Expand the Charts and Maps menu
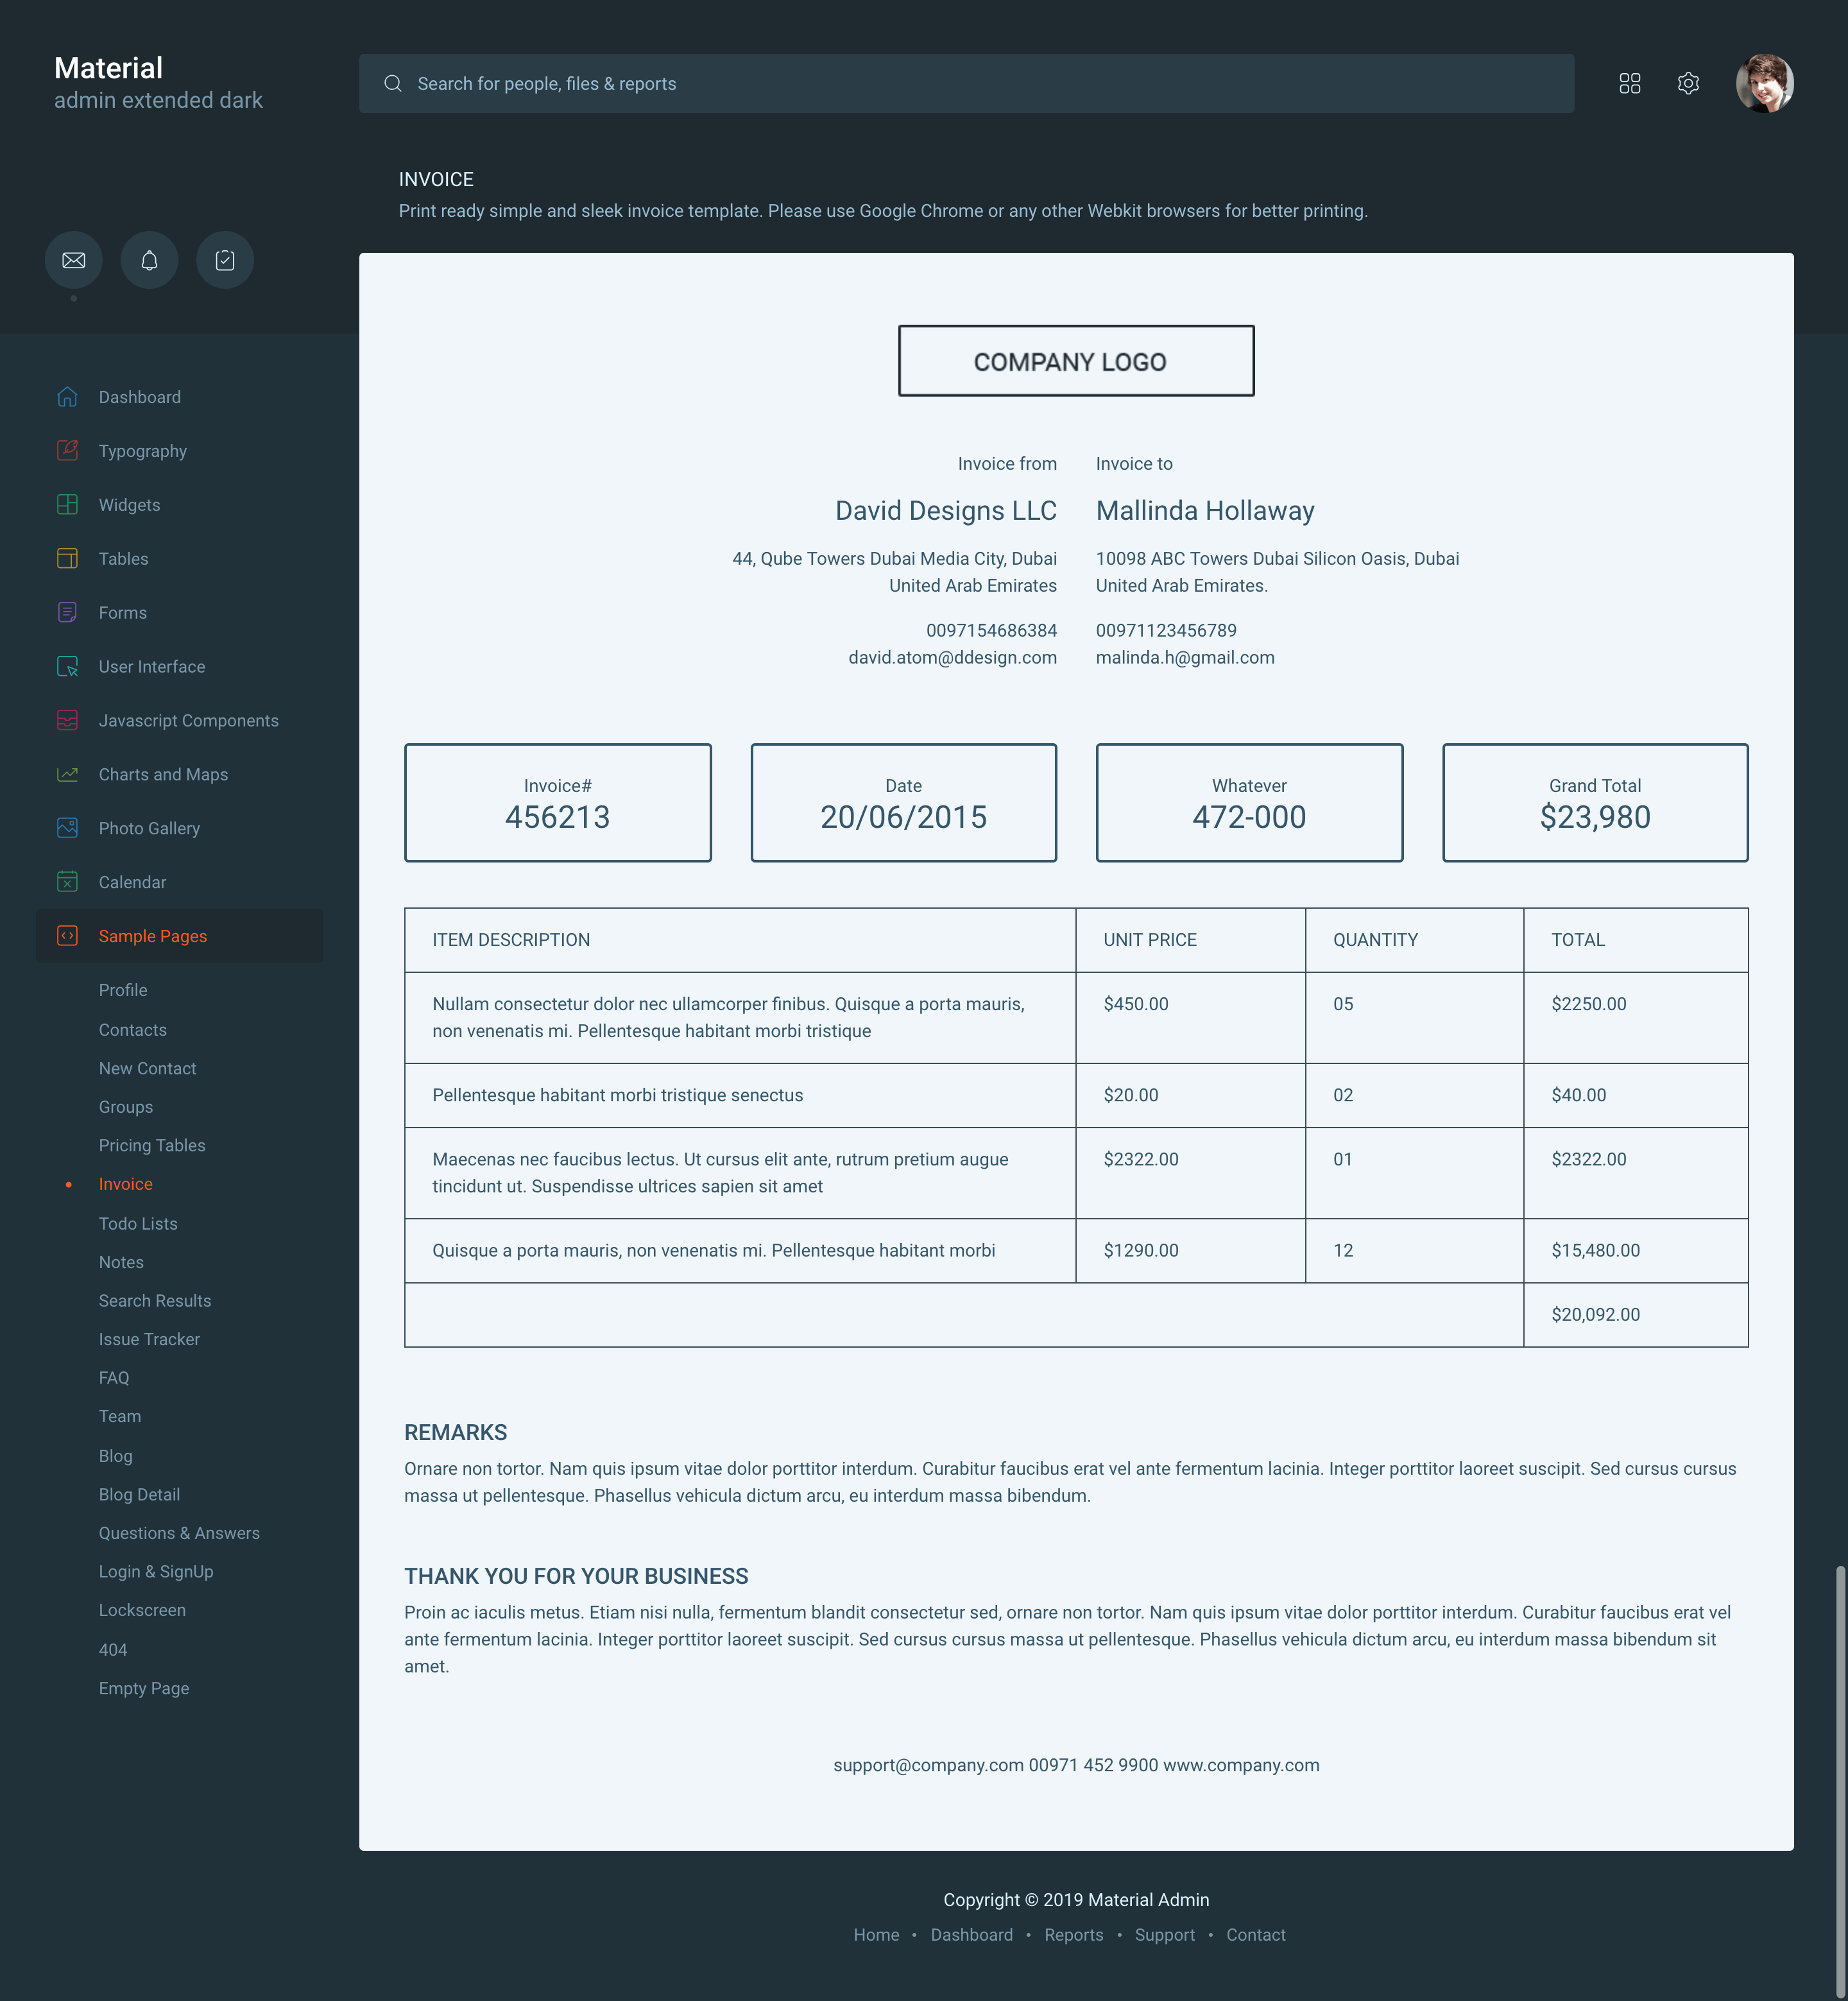Screen dimensions: 1848x2001 coord(163,775)
